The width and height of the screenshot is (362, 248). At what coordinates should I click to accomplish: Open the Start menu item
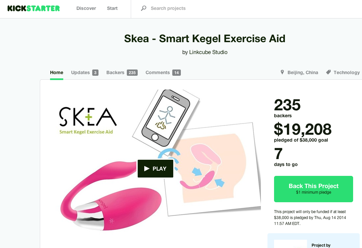(112, 8)
